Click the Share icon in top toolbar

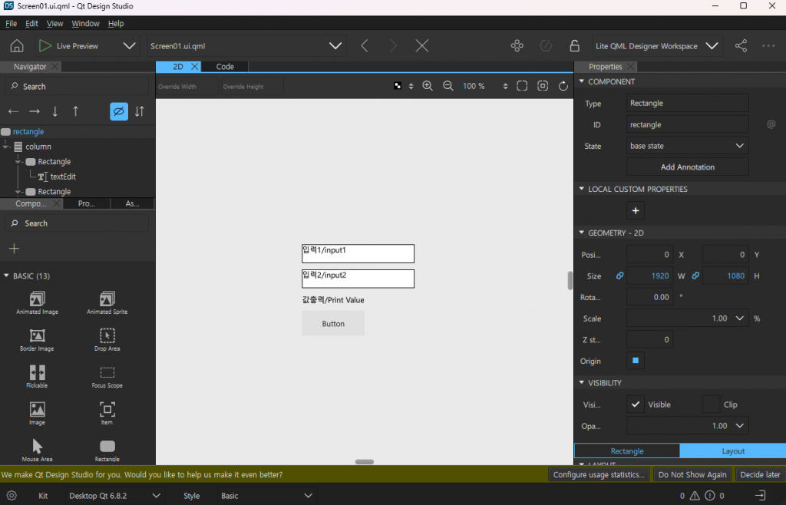[741, 46]
